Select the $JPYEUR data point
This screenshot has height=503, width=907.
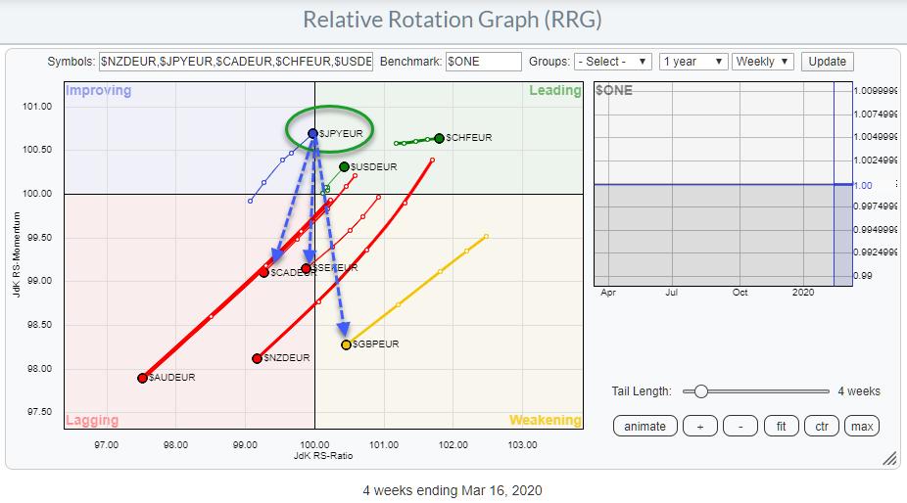tap(313, 133)
